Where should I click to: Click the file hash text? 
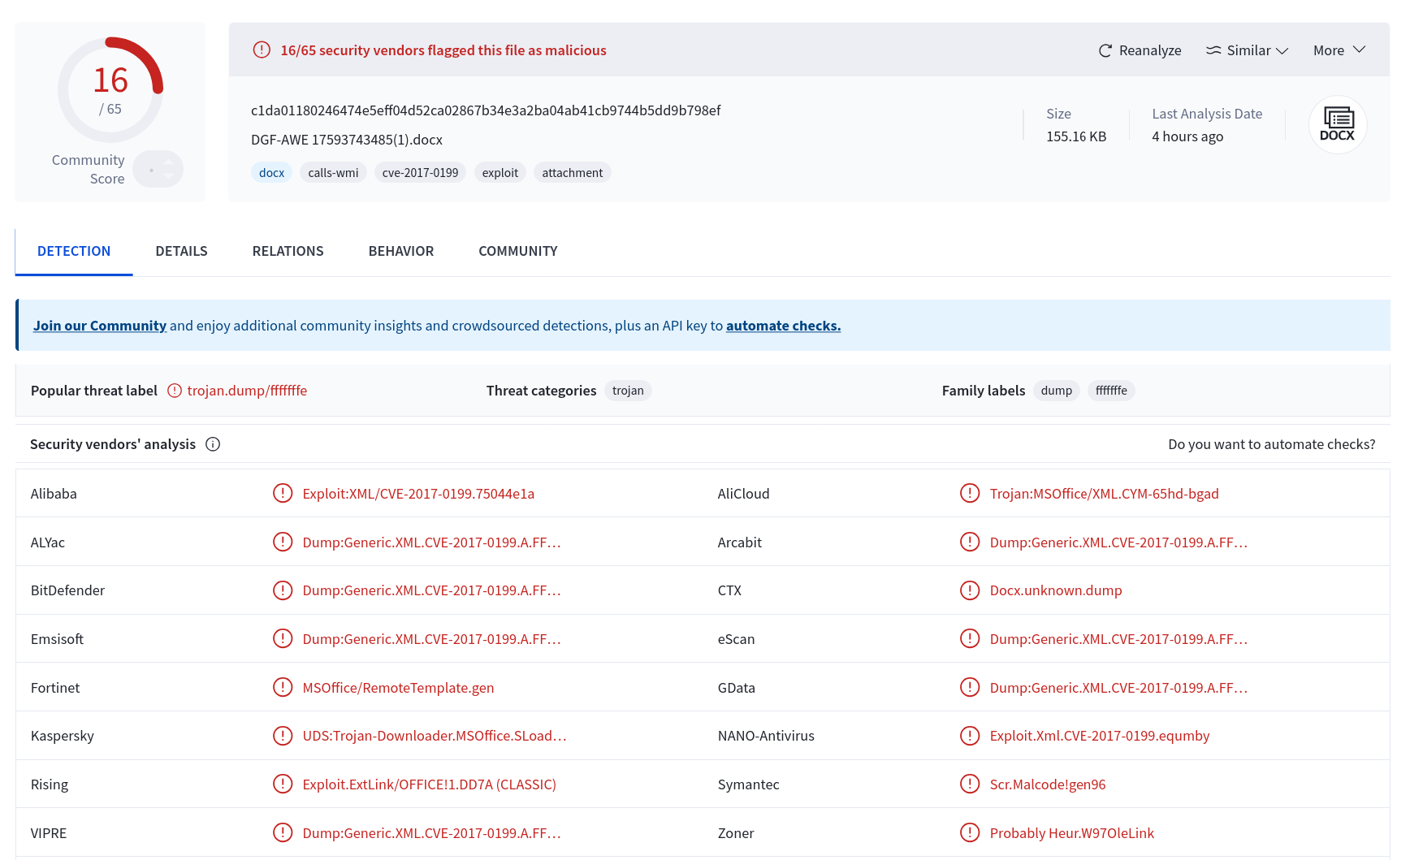coord(486,110)
